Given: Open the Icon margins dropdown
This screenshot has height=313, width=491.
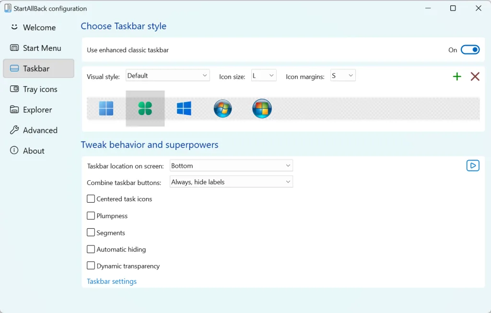Looking at the screenshot, I should 343,75.
